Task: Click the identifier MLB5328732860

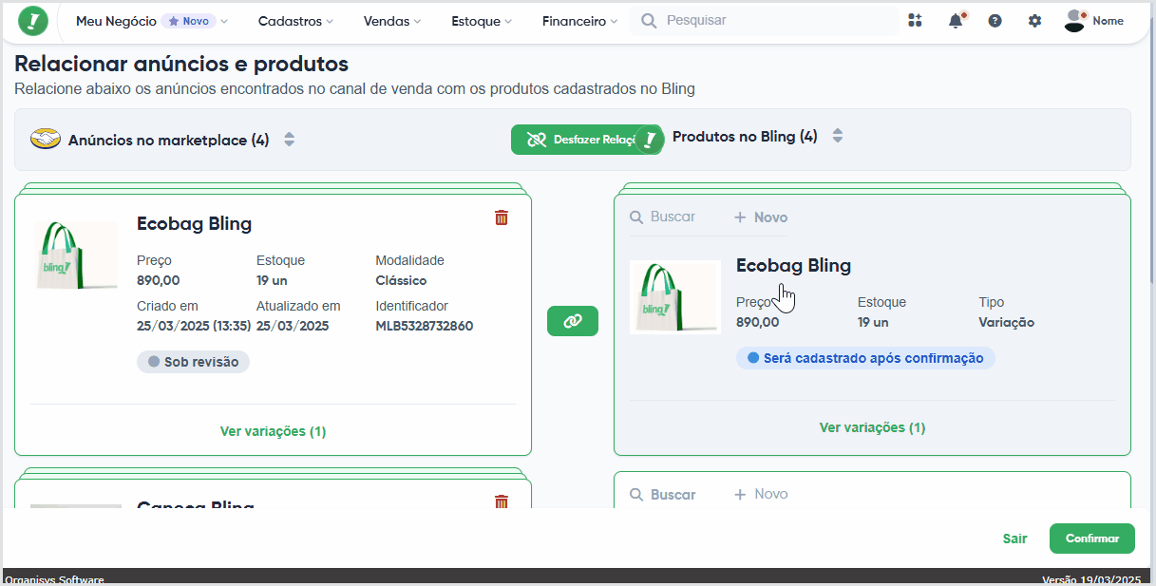Action: pyautogui.click(x=425, y=326)
